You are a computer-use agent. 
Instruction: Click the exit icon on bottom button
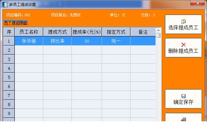(x=183, y=119)
